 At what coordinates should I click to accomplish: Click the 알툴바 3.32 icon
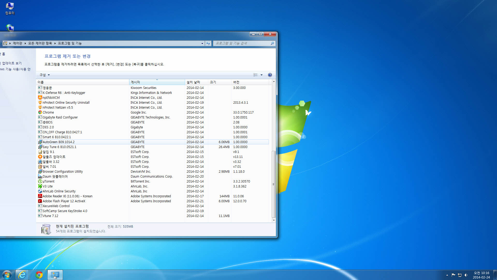click(40, 162)
